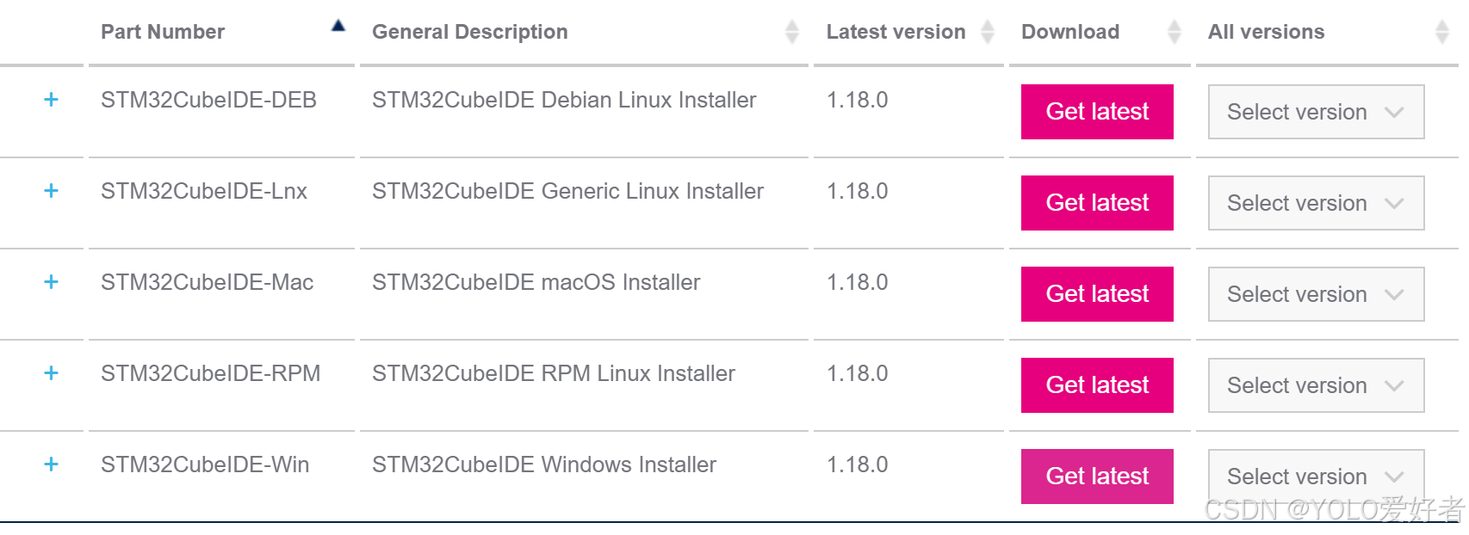Click the All versions column header text
This screenshot has height=535, width=1469.
(1266, 32)
